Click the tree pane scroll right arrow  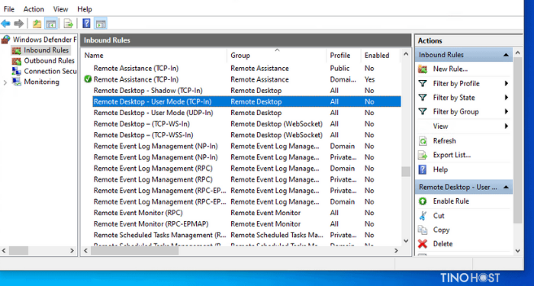pos(72,251)
